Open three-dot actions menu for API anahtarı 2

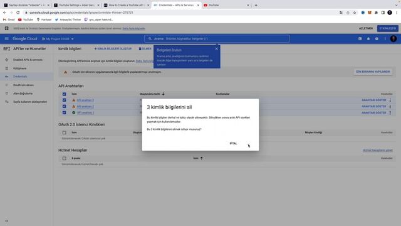point(390,106)
